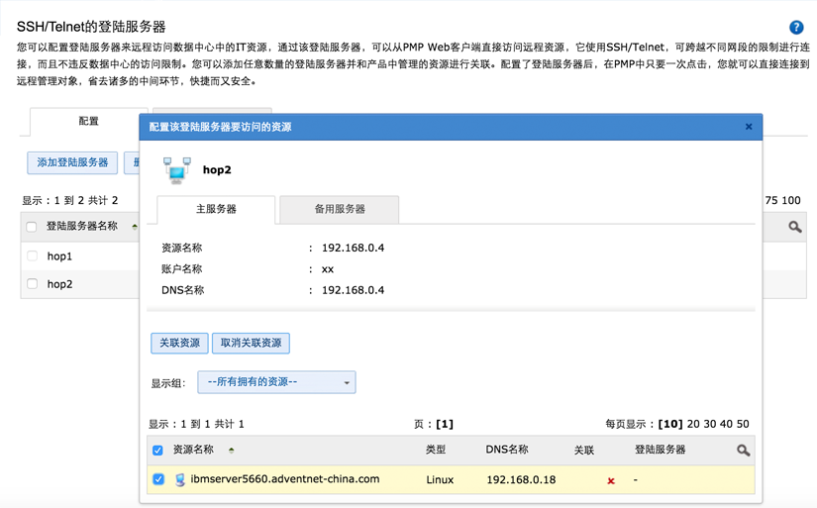The height and width of the screenshot is (508, 817).
Task: Click hop1 landing server name
Action: (x=59, y=256)
